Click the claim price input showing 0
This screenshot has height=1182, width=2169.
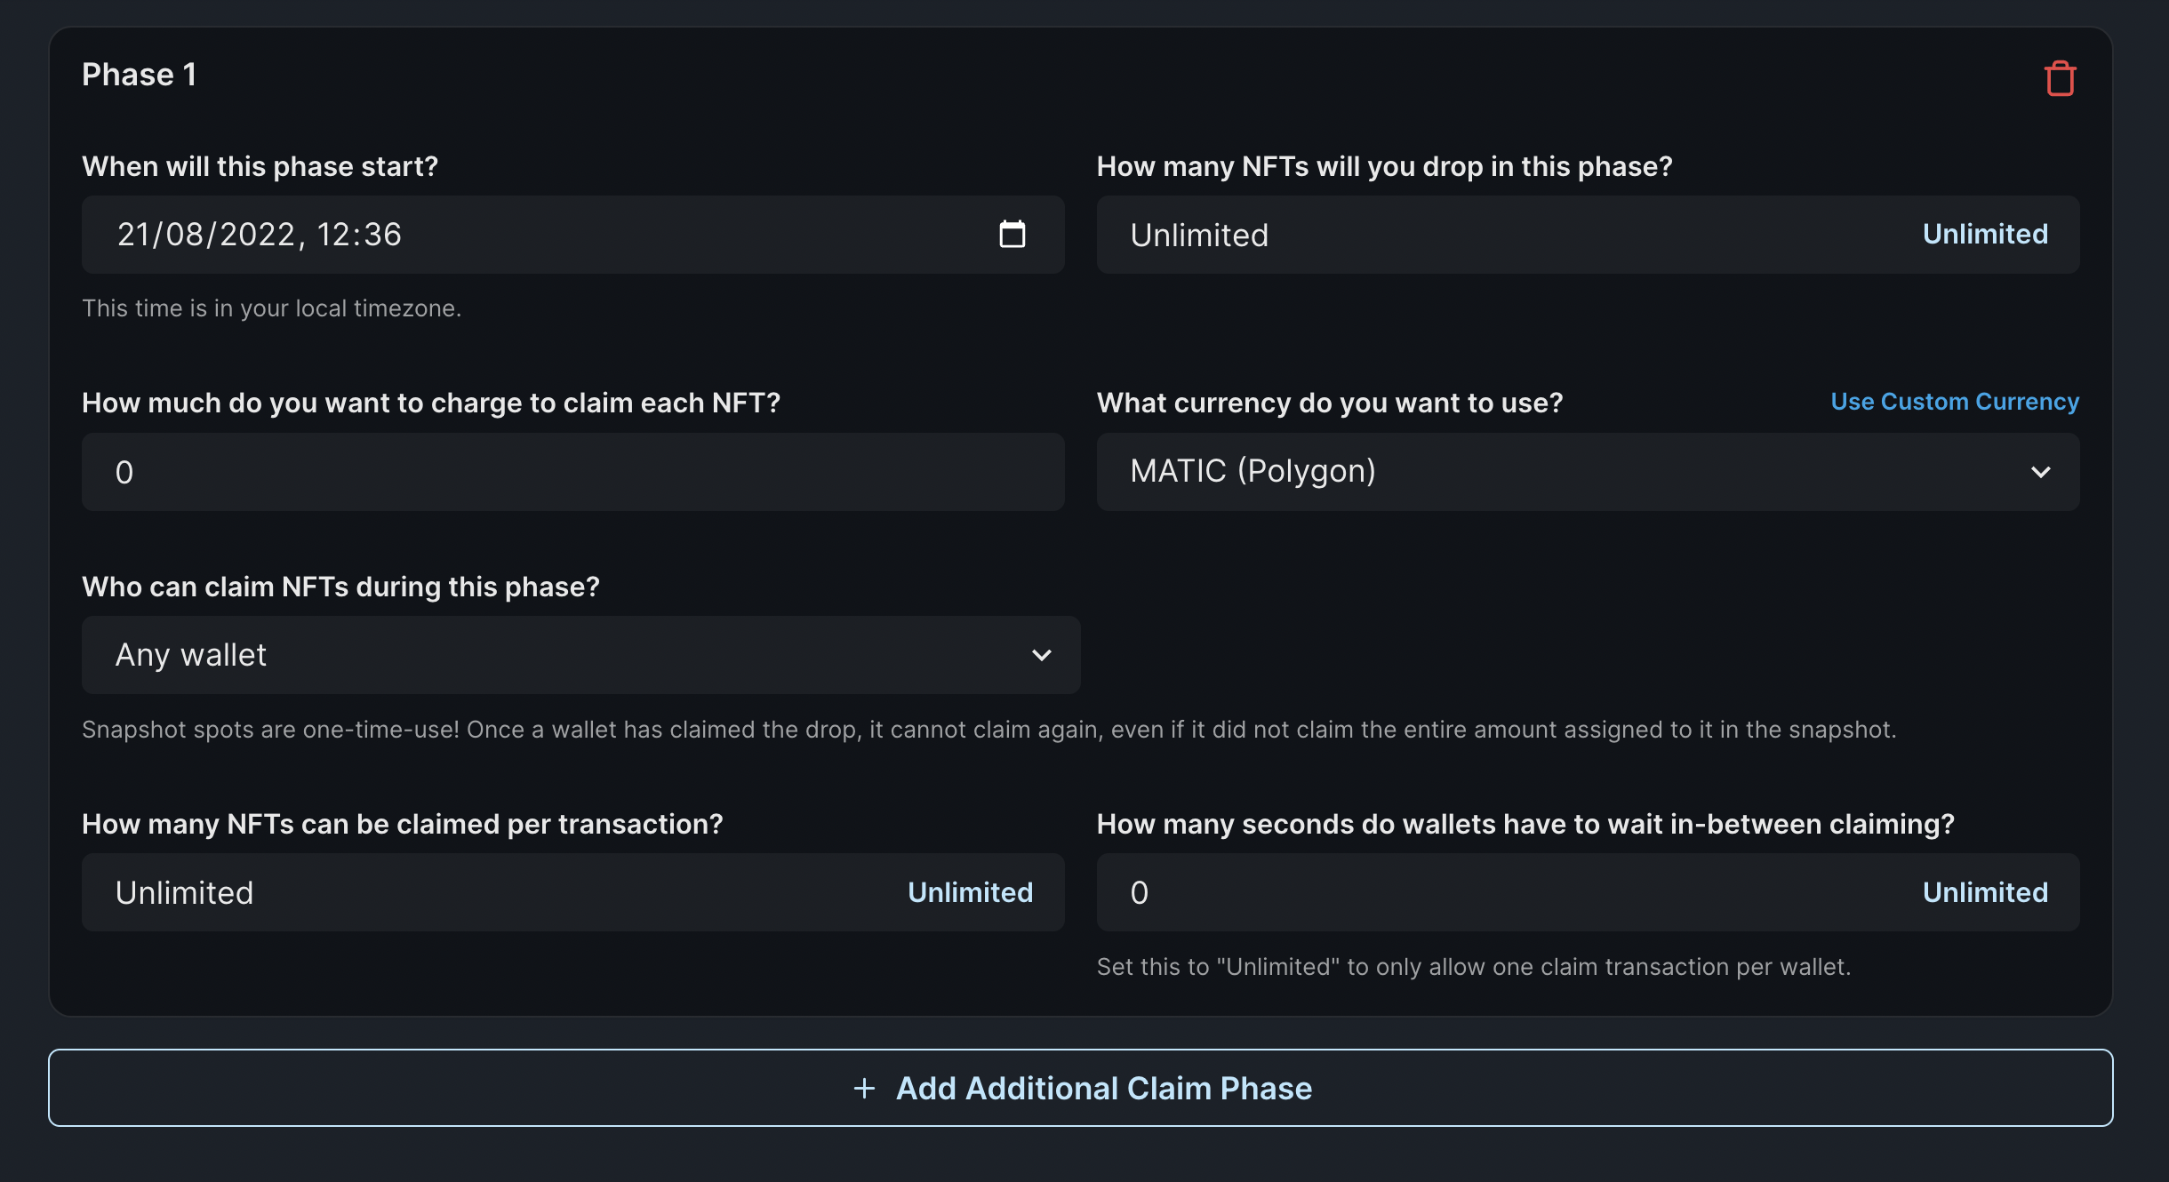573,472
